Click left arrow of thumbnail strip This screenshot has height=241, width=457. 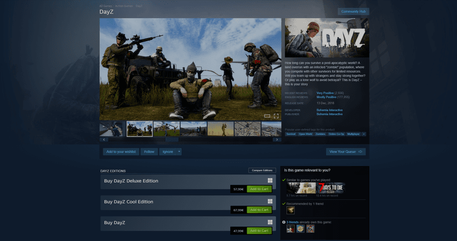coord(104,139)
